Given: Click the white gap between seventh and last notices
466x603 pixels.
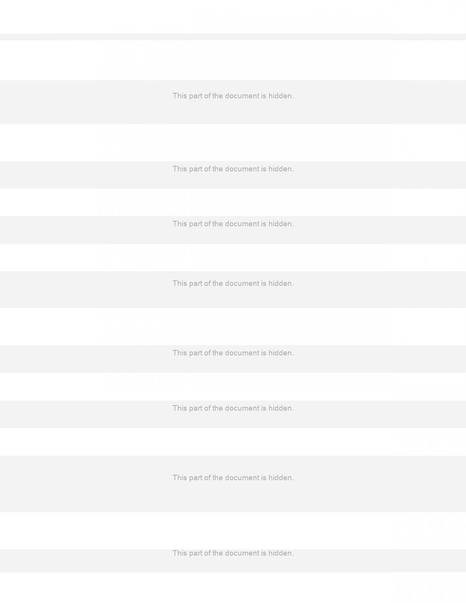Looking at the screenshot, I should [x=233, y=531].
